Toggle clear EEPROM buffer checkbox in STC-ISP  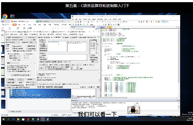(17, 49)
